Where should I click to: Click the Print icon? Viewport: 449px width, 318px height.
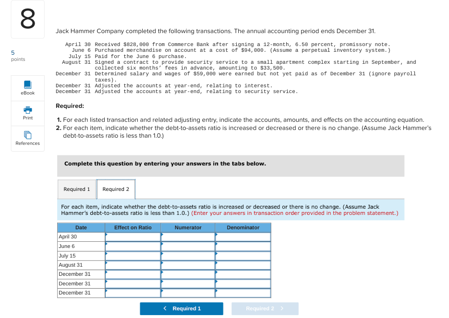[x=28, y=110]
